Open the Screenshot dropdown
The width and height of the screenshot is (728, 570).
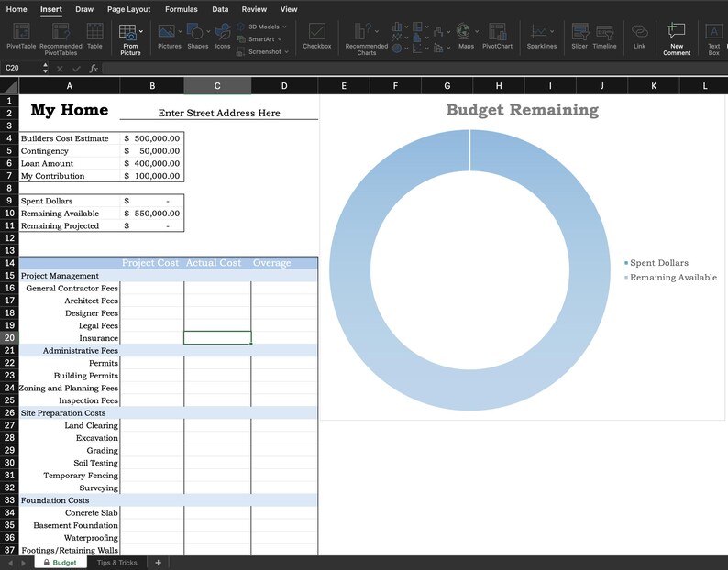click(262, 52)
